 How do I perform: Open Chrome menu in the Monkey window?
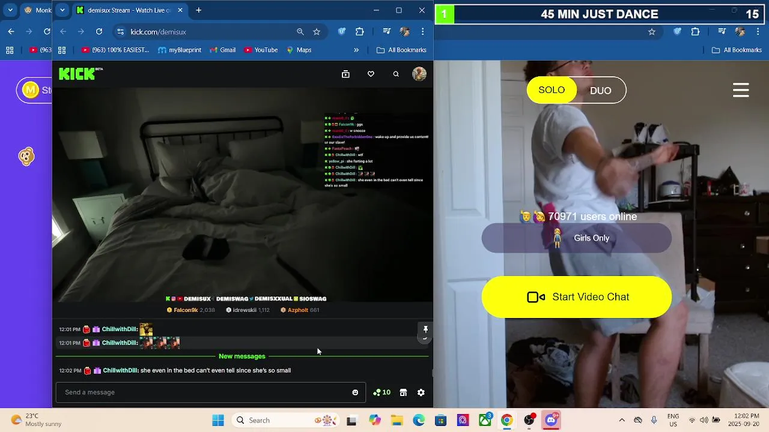point(758,32)
